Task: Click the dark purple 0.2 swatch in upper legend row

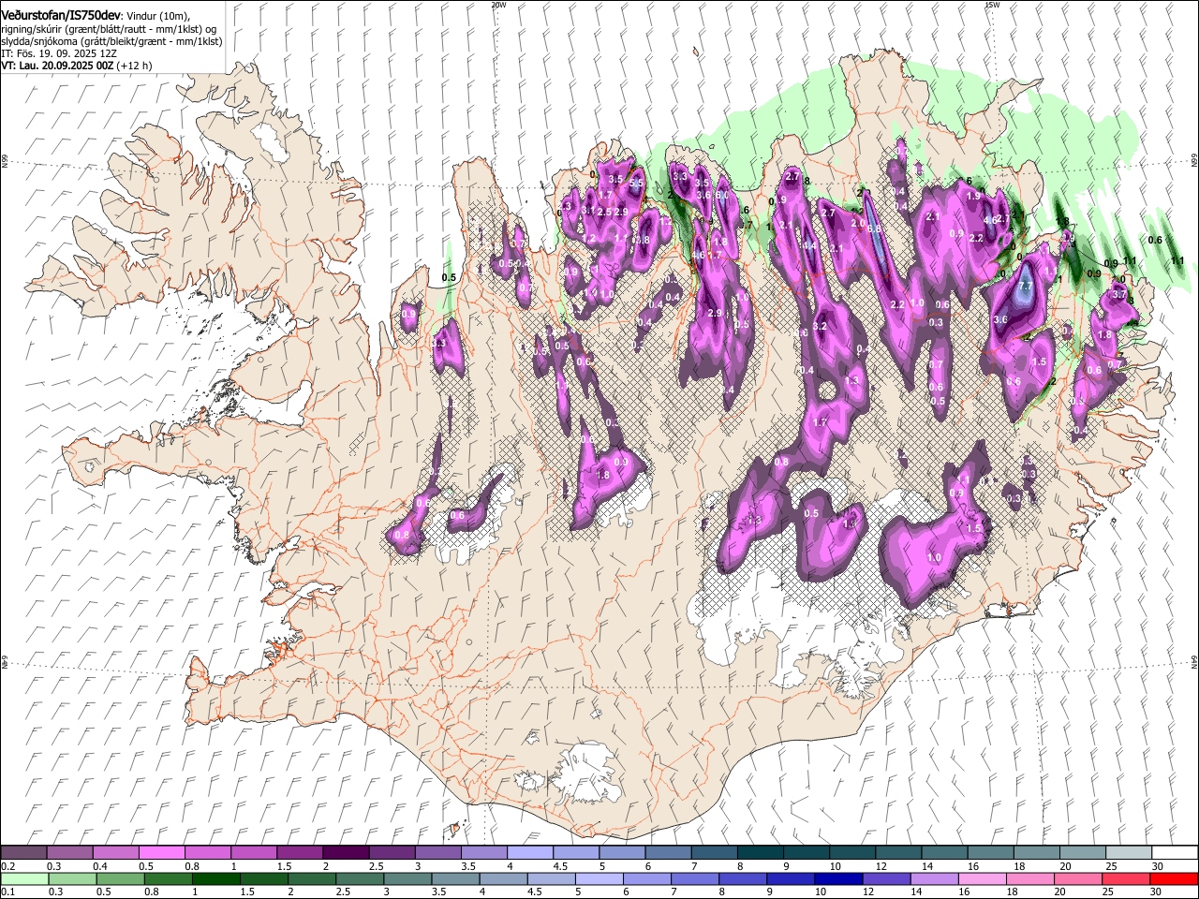Action: [x=23, y=852]
